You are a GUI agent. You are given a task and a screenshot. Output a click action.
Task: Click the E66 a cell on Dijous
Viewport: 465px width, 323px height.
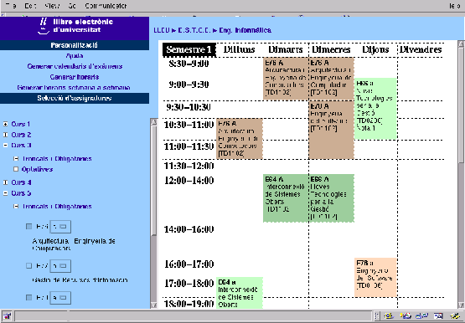pyautogui.click(x=375, y=109)
